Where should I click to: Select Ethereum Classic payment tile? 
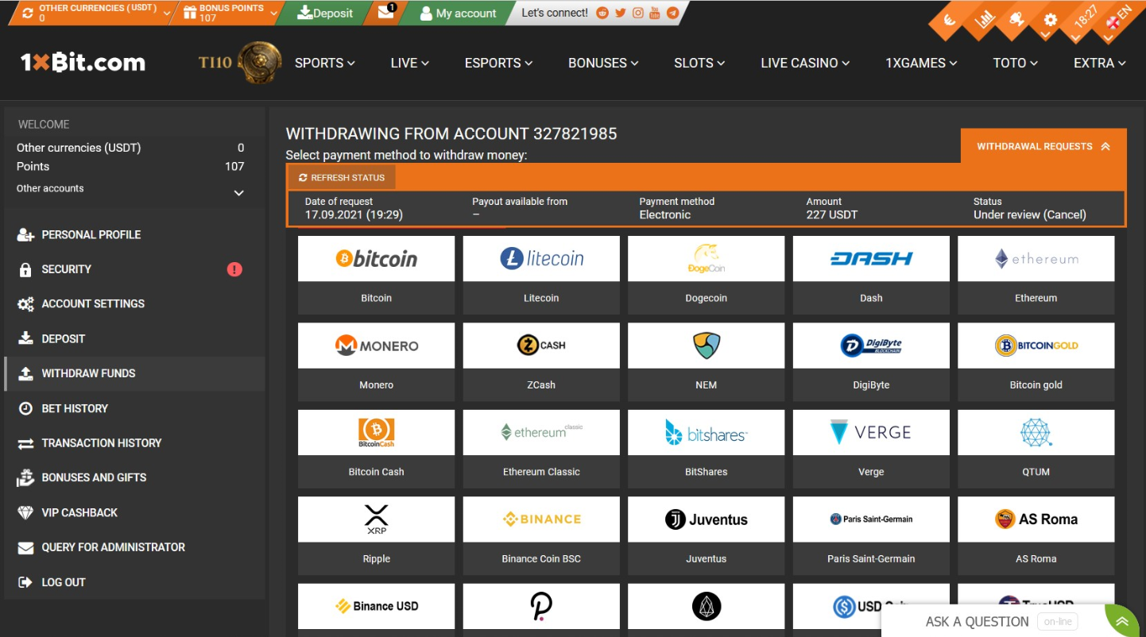[541, 449]
